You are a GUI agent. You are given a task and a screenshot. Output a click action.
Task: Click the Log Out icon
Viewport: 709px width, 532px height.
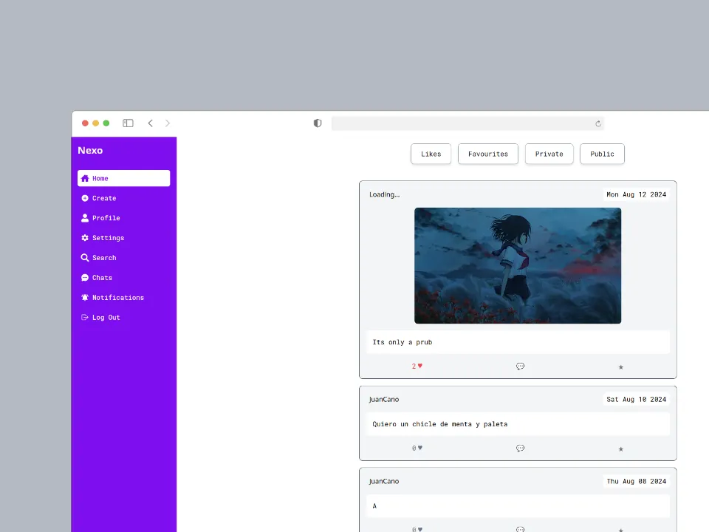[x=85, y=318]
